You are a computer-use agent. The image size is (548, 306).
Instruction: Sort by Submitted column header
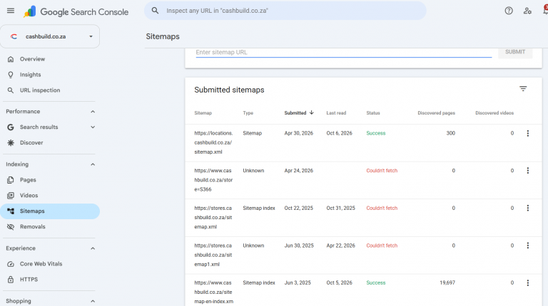tap(295, 113)
